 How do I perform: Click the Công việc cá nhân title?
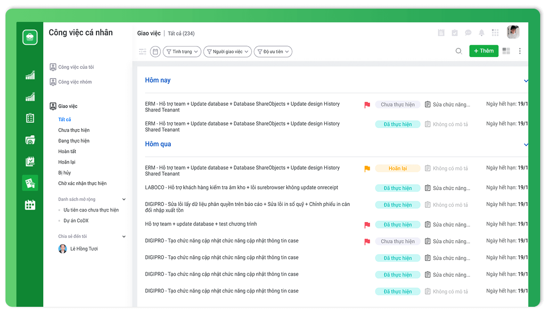(x=81, y=33)
